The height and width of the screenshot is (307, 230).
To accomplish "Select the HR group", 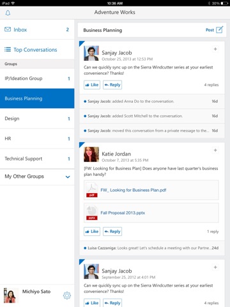I will [x=37, y=139].
